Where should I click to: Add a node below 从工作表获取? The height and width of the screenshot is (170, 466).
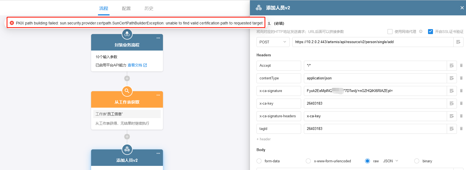click(127, 136)
